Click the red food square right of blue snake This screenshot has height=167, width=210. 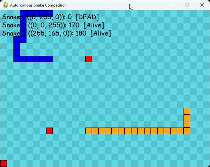89,59
